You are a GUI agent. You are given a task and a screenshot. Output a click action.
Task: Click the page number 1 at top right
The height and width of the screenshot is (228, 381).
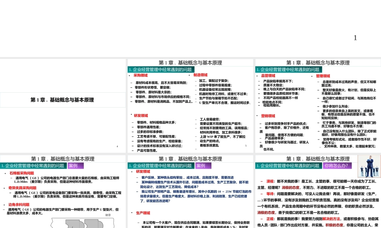click(x=355, y=38)
